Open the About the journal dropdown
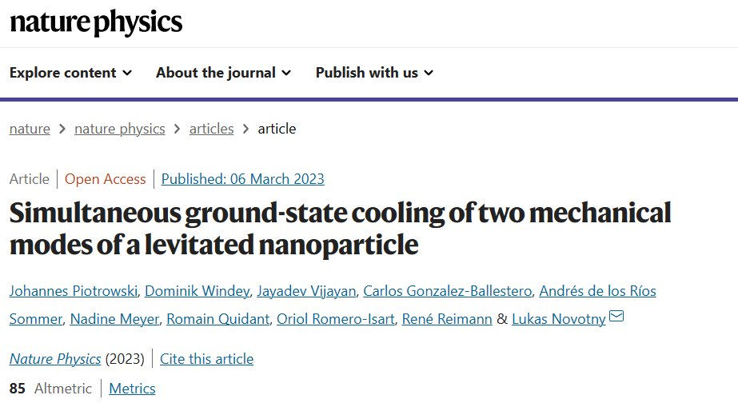The image size is (738, 419). [x=224, y=73]
